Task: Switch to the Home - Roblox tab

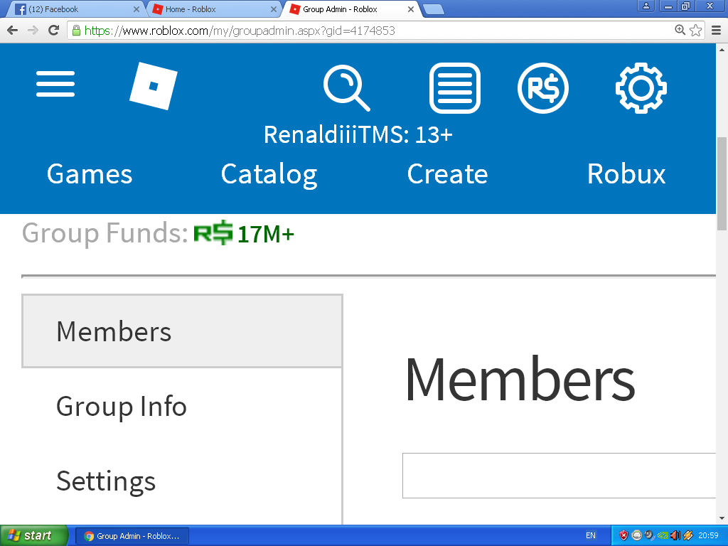Action: [x=215, y=9]
